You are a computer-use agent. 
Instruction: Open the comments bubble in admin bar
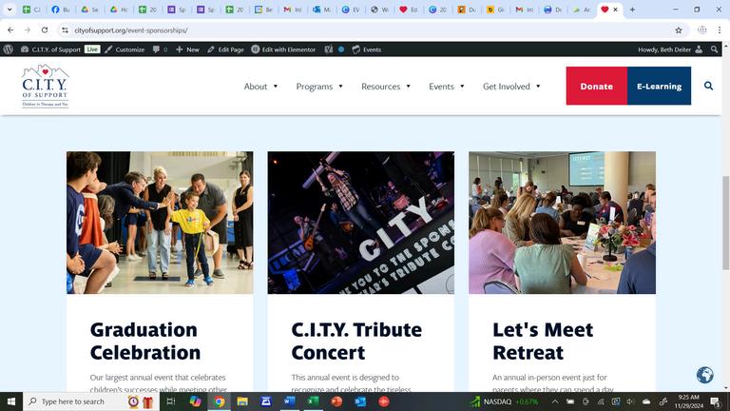click(x=160, y=49)
